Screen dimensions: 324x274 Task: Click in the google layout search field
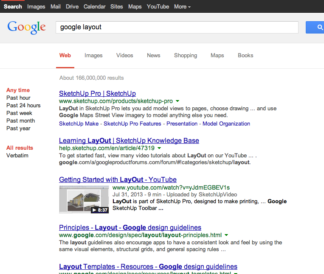click(x=177, y=27)
